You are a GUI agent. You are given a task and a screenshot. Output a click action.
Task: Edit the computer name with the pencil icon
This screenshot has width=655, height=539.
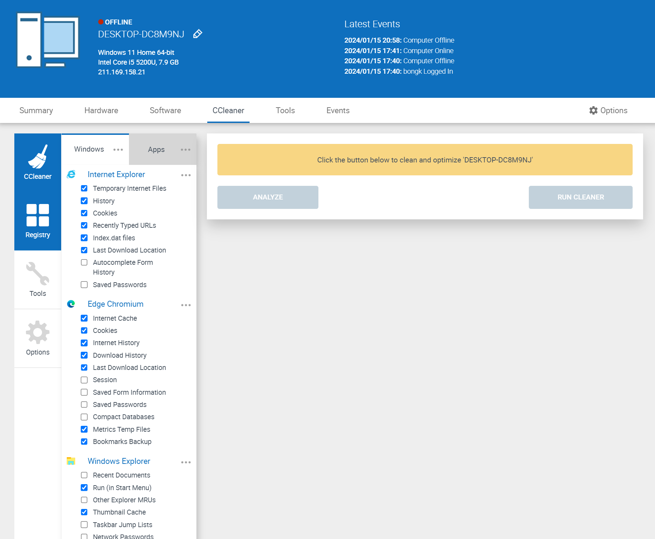[198, 34]
